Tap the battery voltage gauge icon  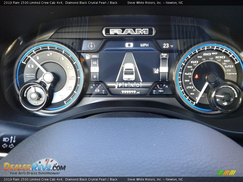(x=97, y=90)
